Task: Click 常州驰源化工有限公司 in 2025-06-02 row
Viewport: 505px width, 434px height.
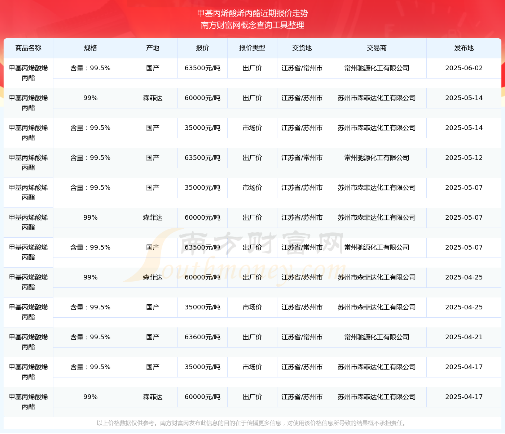Action: pos(377,68)
